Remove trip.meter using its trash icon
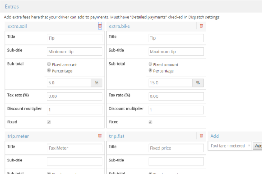This screenshot has width=262, height=174. coord(100,136)
